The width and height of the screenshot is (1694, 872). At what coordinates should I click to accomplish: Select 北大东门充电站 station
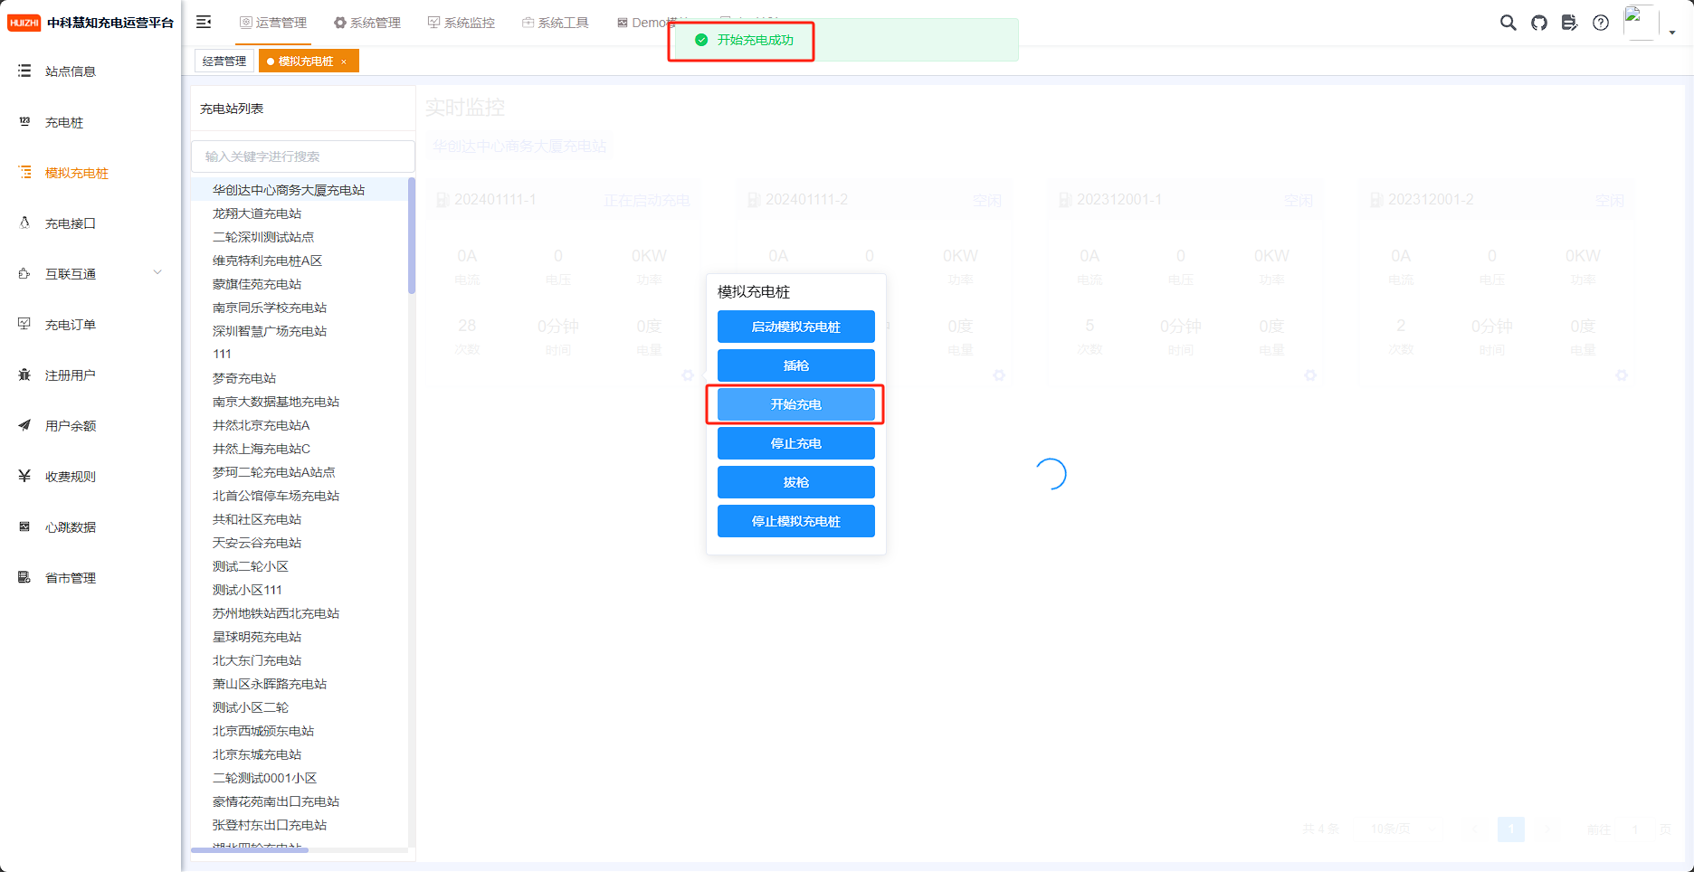coord(257,660)
